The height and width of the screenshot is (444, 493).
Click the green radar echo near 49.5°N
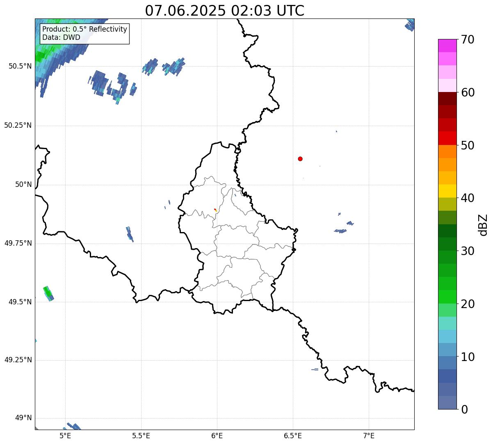click(x=48, y=293)
